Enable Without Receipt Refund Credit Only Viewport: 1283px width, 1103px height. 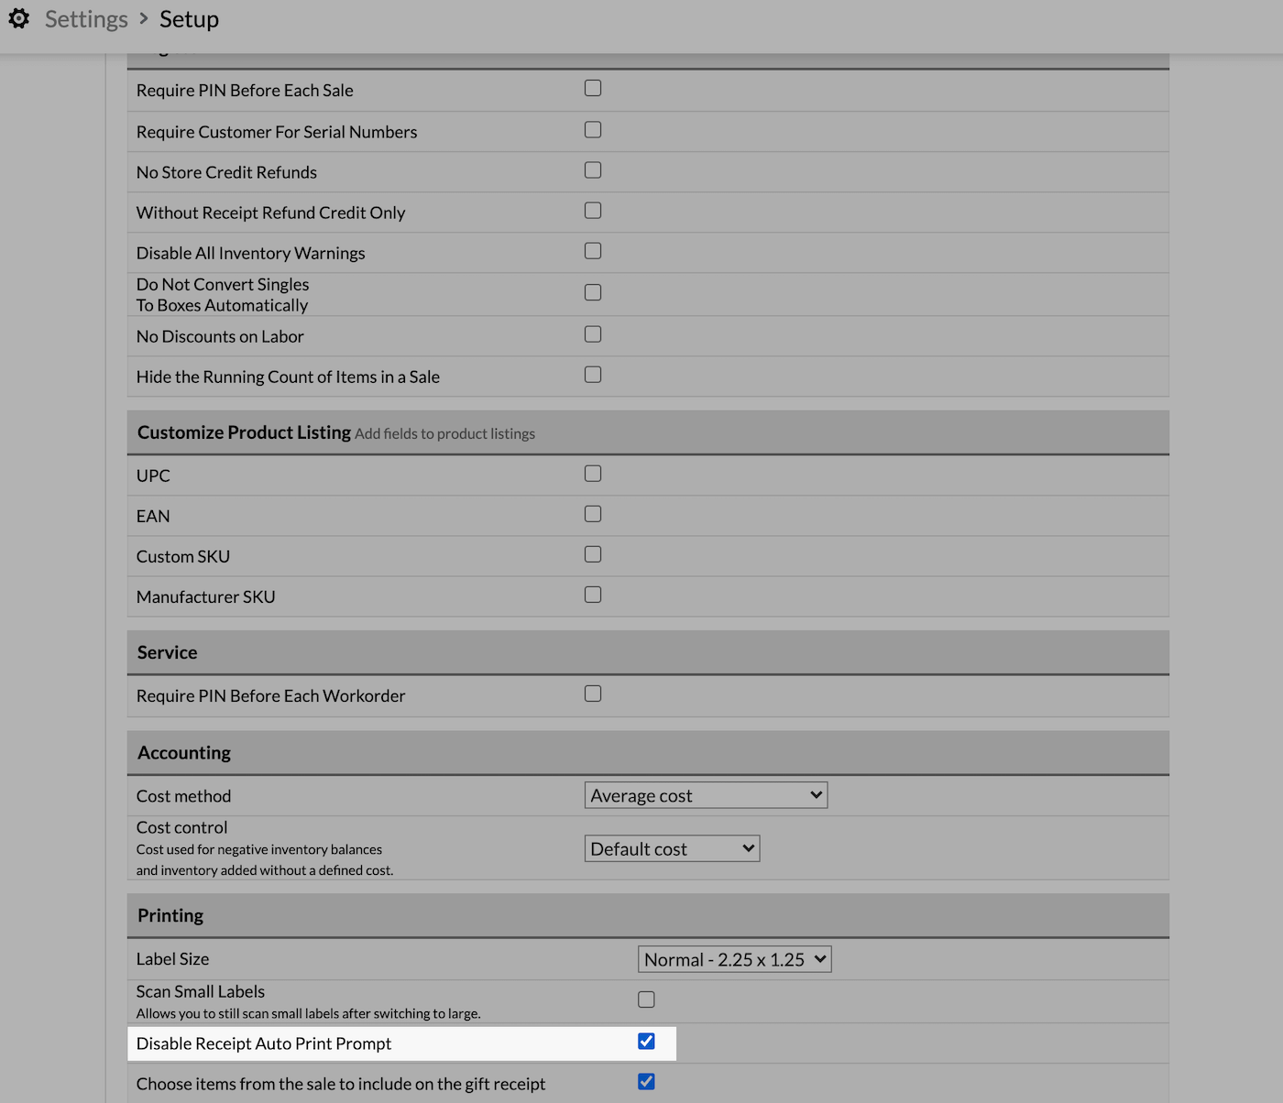[593, 211]
